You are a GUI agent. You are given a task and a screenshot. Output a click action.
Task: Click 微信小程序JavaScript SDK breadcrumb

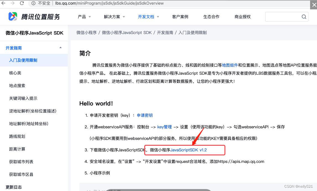[x=127, y=33]
